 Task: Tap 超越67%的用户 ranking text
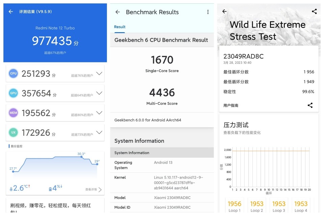point(55,53)
